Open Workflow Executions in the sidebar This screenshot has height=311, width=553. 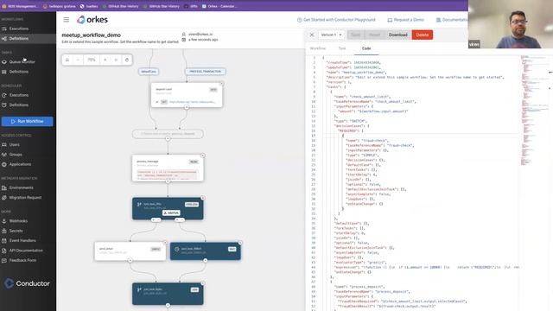(19, 29)
